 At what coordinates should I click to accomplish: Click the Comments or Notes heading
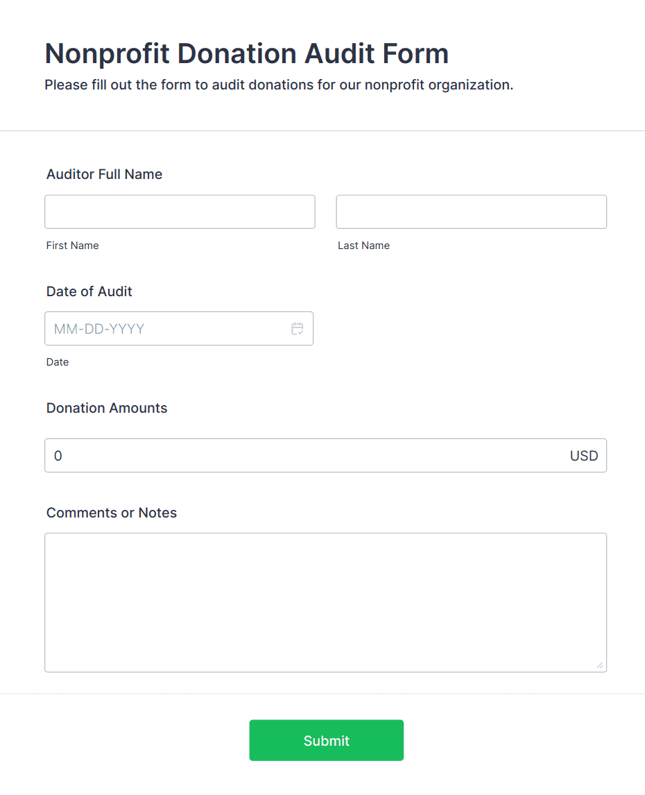click(112, 513)
